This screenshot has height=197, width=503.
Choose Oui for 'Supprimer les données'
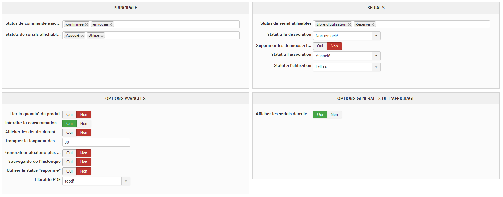[x=320, y=46]
